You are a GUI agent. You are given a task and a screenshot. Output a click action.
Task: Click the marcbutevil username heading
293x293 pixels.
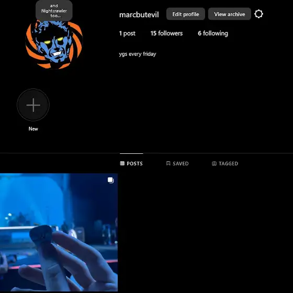tap(139, 15)
